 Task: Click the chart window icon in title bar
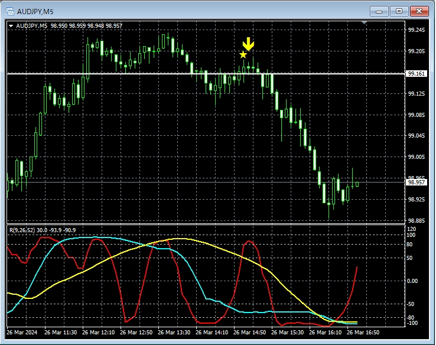click(x=9, y=11)
